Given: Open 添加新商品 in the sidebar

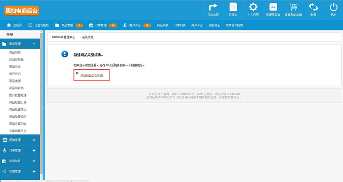Looking at the screenshot, I should point(16,59).
